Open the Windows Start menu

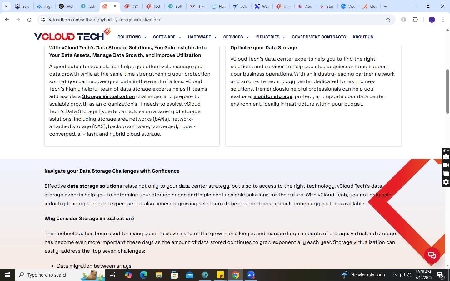[7, 275]
